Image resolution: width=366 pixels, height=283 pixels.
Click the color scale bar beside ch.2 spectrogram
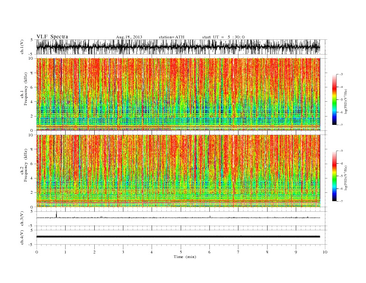click(334, 176)
